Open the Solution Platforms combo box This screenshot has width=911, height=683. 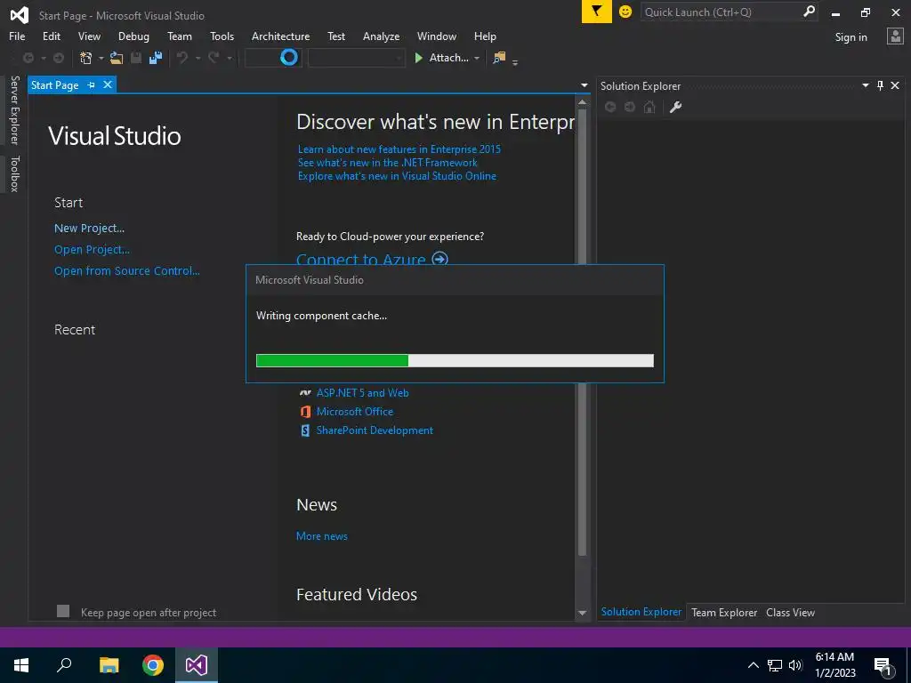(356, 58)
